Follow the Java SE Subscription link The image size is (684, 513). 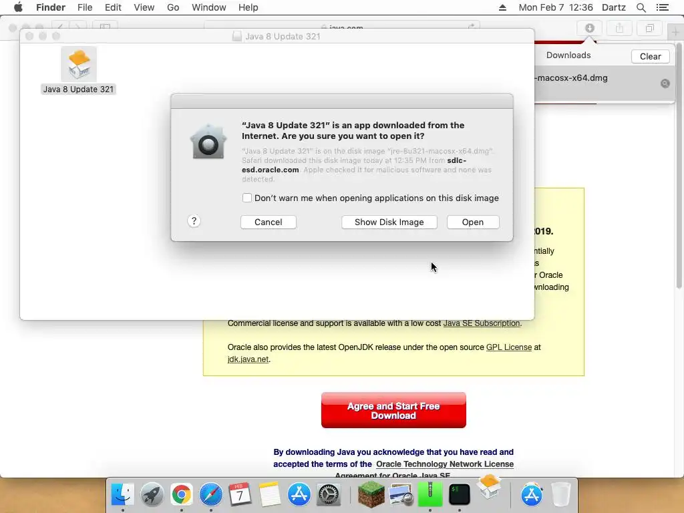pos(482,323)
